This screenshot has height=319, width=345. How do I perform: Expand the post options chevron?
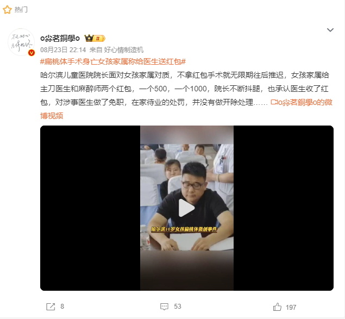tap(330, 30)
